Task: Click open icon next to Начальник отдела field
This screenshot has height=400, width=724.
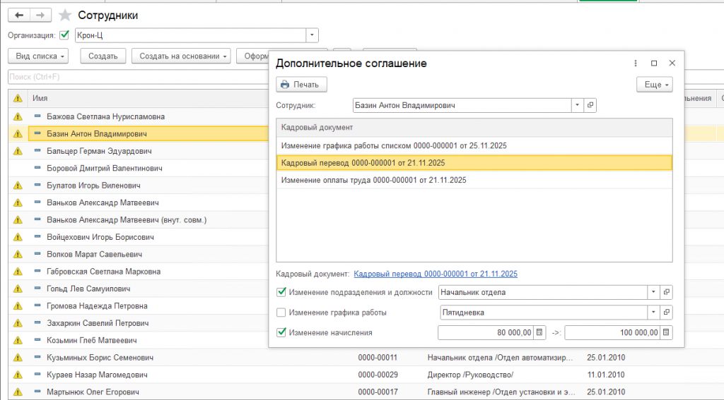Action: pyautogui.click(x=666, y=292)
